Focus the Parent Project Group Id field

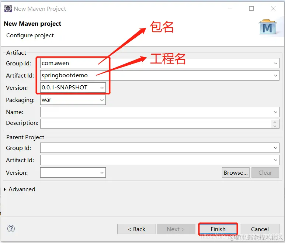[160, 148]
